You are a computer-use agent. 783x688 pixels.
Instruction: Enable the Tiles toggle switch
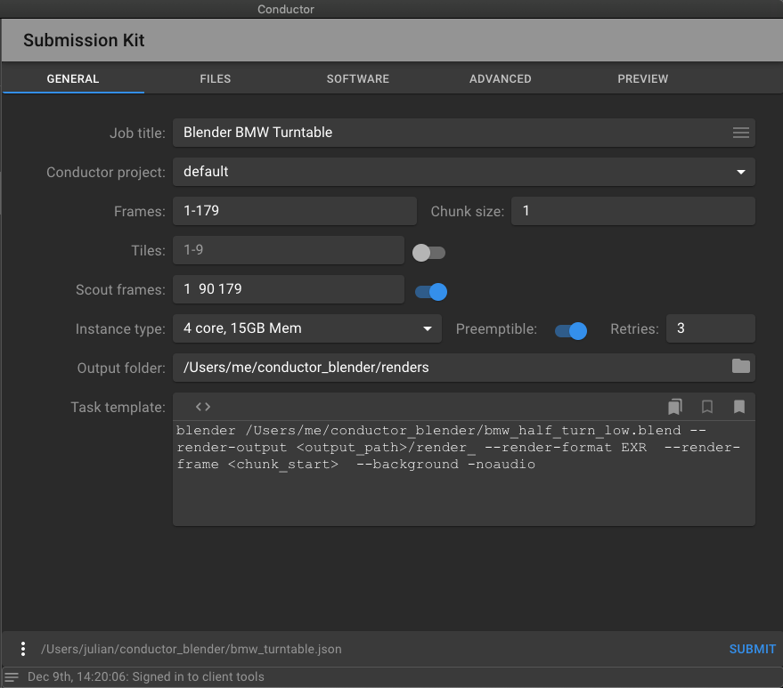[428, 253]
